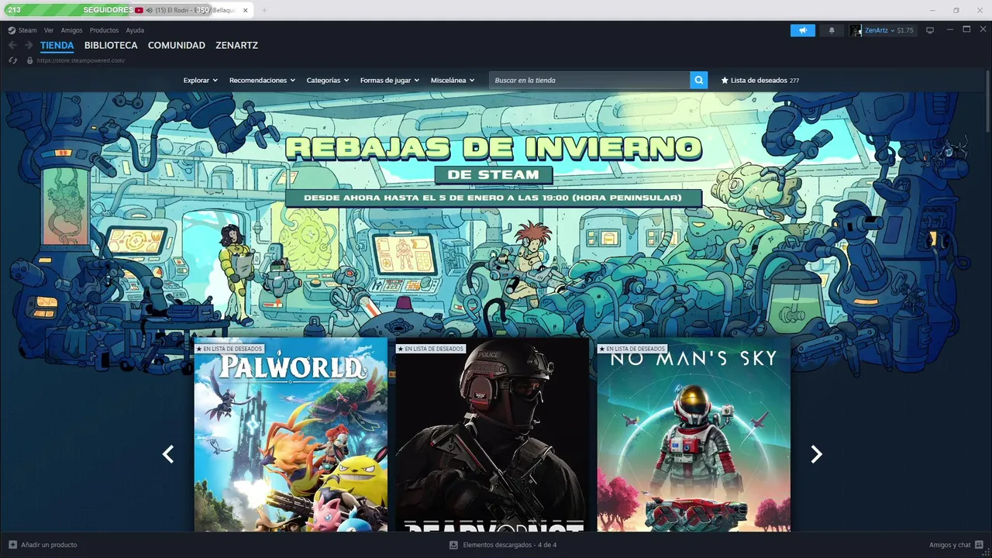Open Elementos descargados 4 de 4
The height and width of the screenshot is (558, 992).
click(x=509, y=545)
